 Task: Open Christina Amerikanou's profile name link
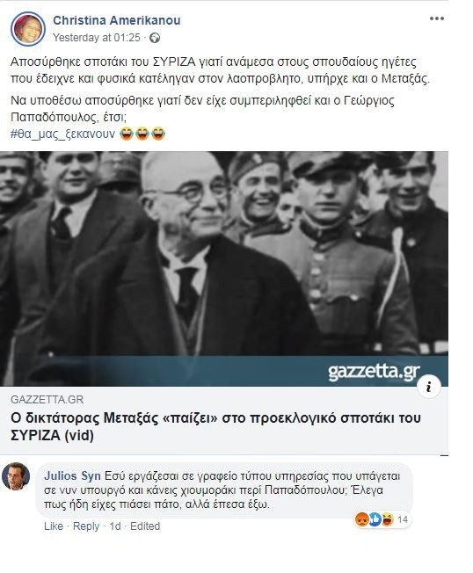point(117,20)
